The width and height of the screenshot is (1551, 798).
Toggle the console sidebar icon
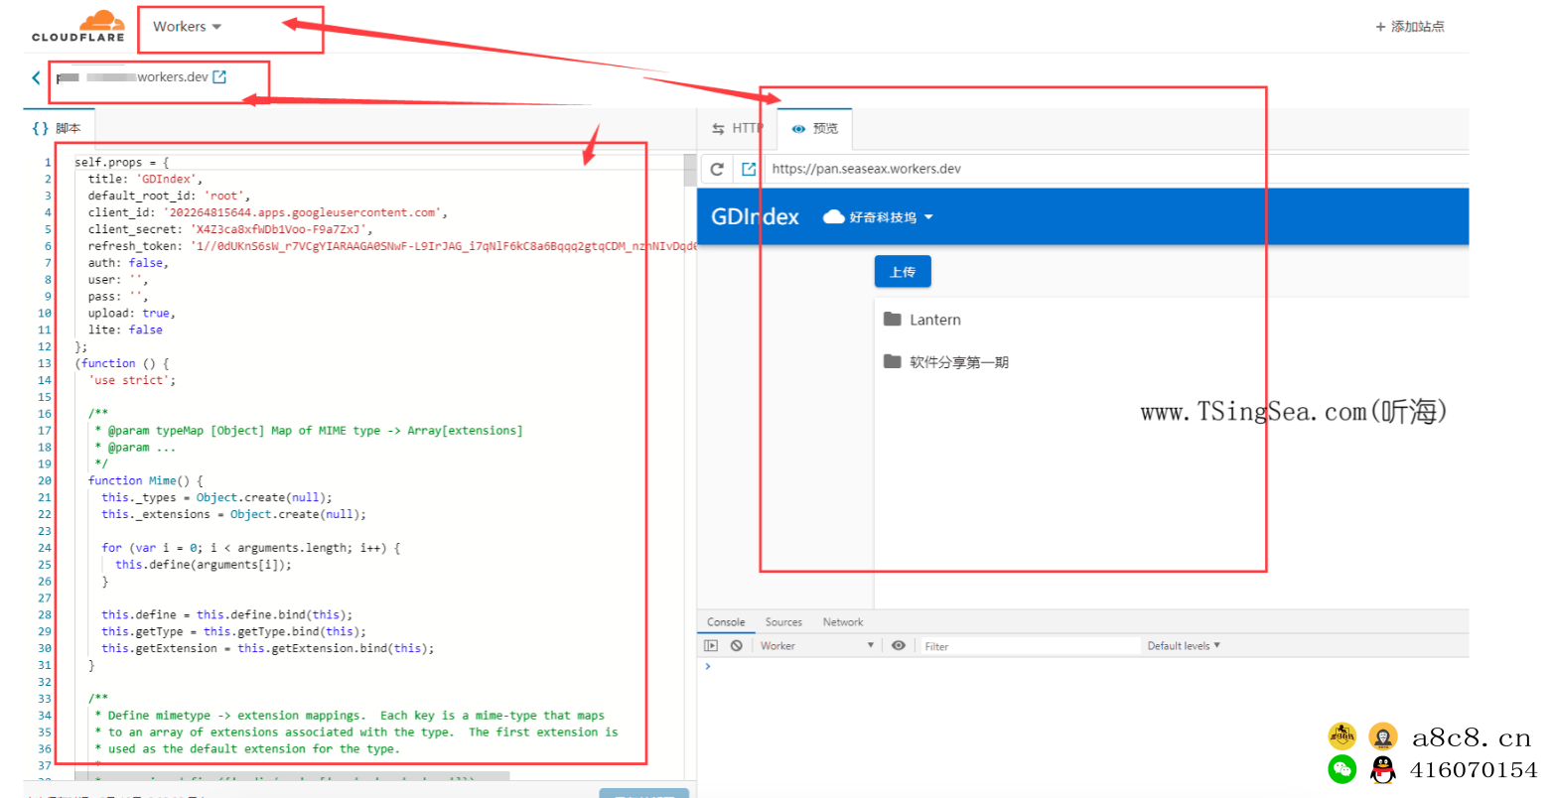pyautogui.click(x=711, y=645)
